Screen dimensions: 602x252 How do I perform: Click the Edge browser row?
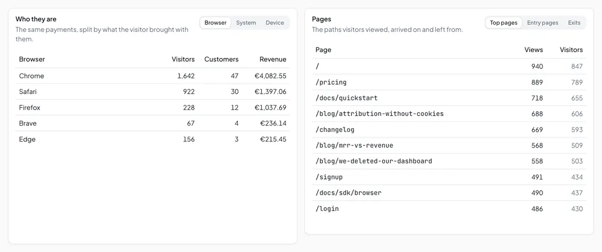click(x=152, y=139)
